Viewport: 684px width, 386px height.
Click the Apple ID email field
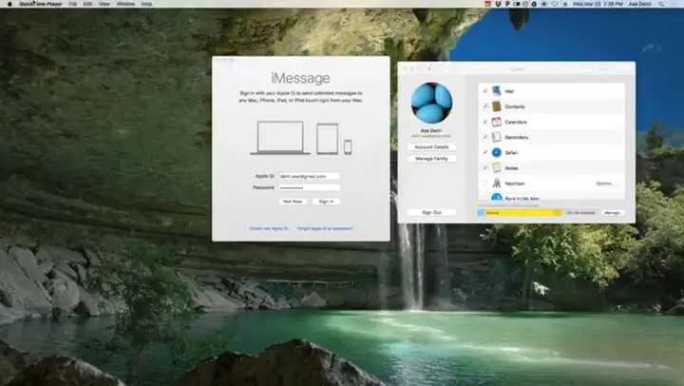[x=310, y=176]
